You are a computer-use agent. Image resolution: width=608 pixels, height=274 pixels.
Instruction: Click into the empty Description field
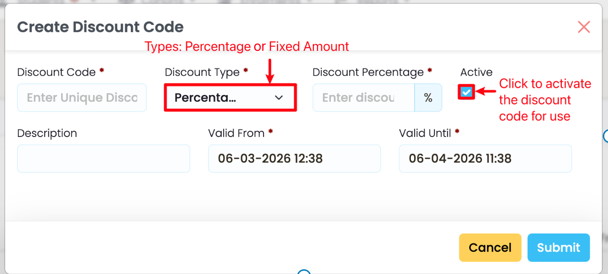pos(104,158)
